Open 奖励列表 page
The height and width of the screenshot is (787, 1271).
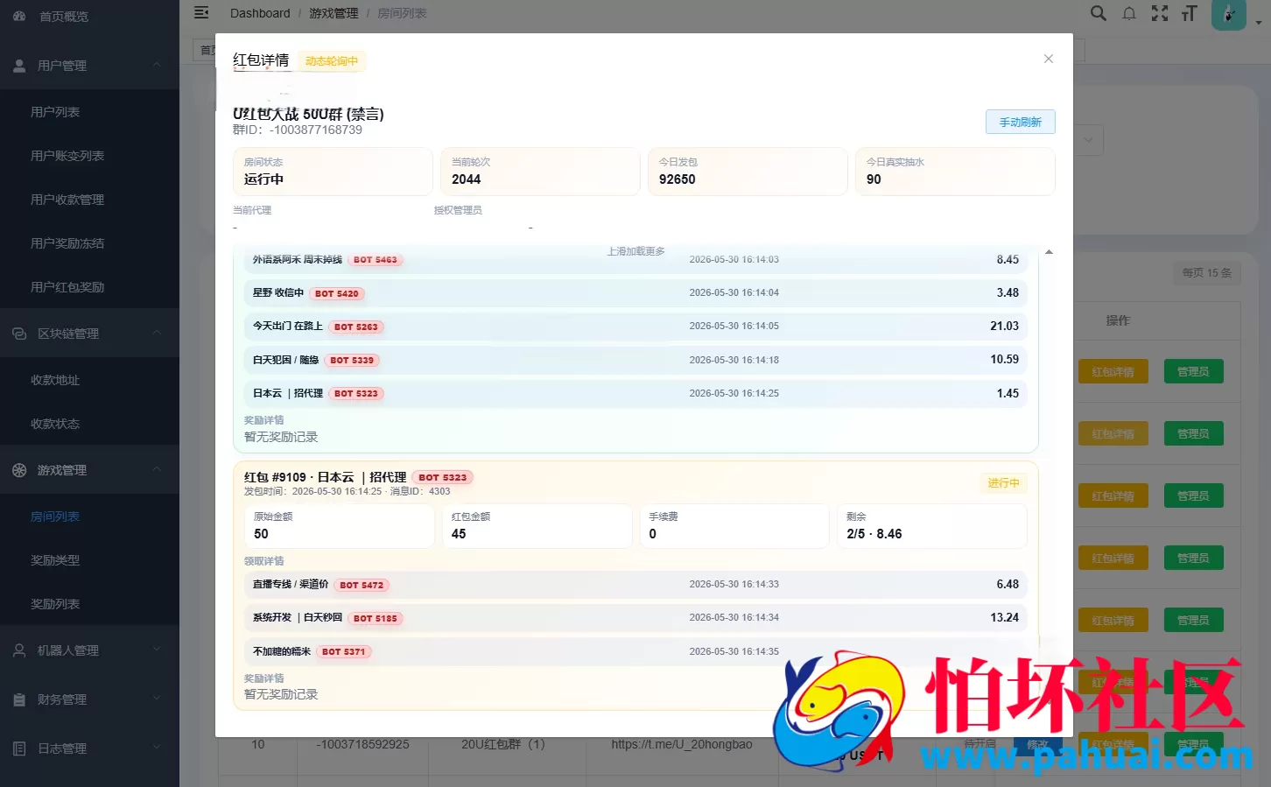[89, 604]
